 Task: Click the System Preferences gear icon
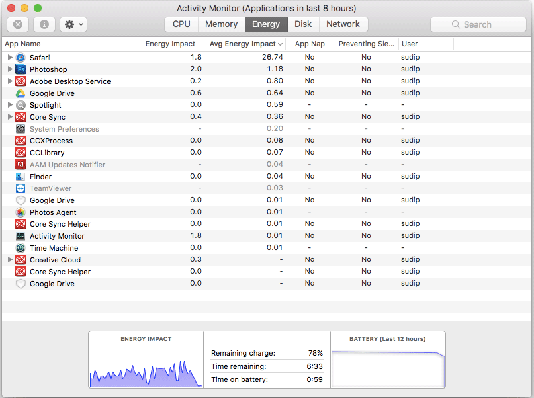(x=21, y=129)
